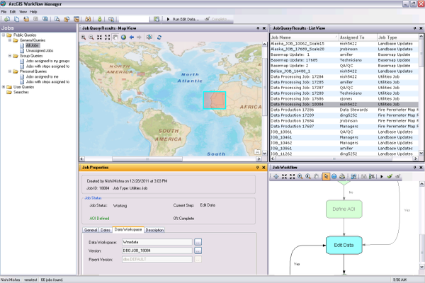
Task: Open the View menu
Action: click(x=23, y=12)
